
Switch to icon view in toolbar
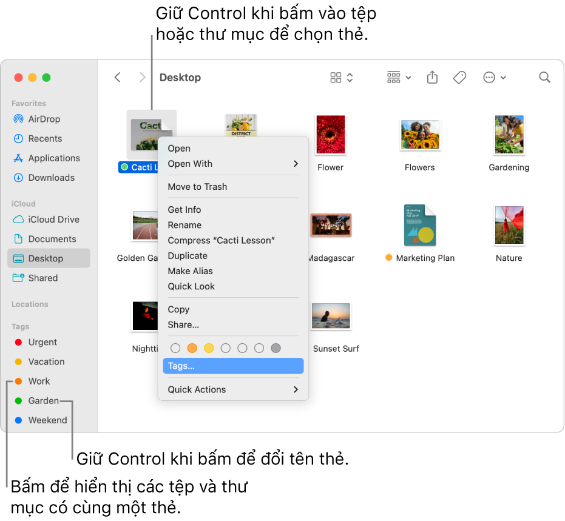336,78
